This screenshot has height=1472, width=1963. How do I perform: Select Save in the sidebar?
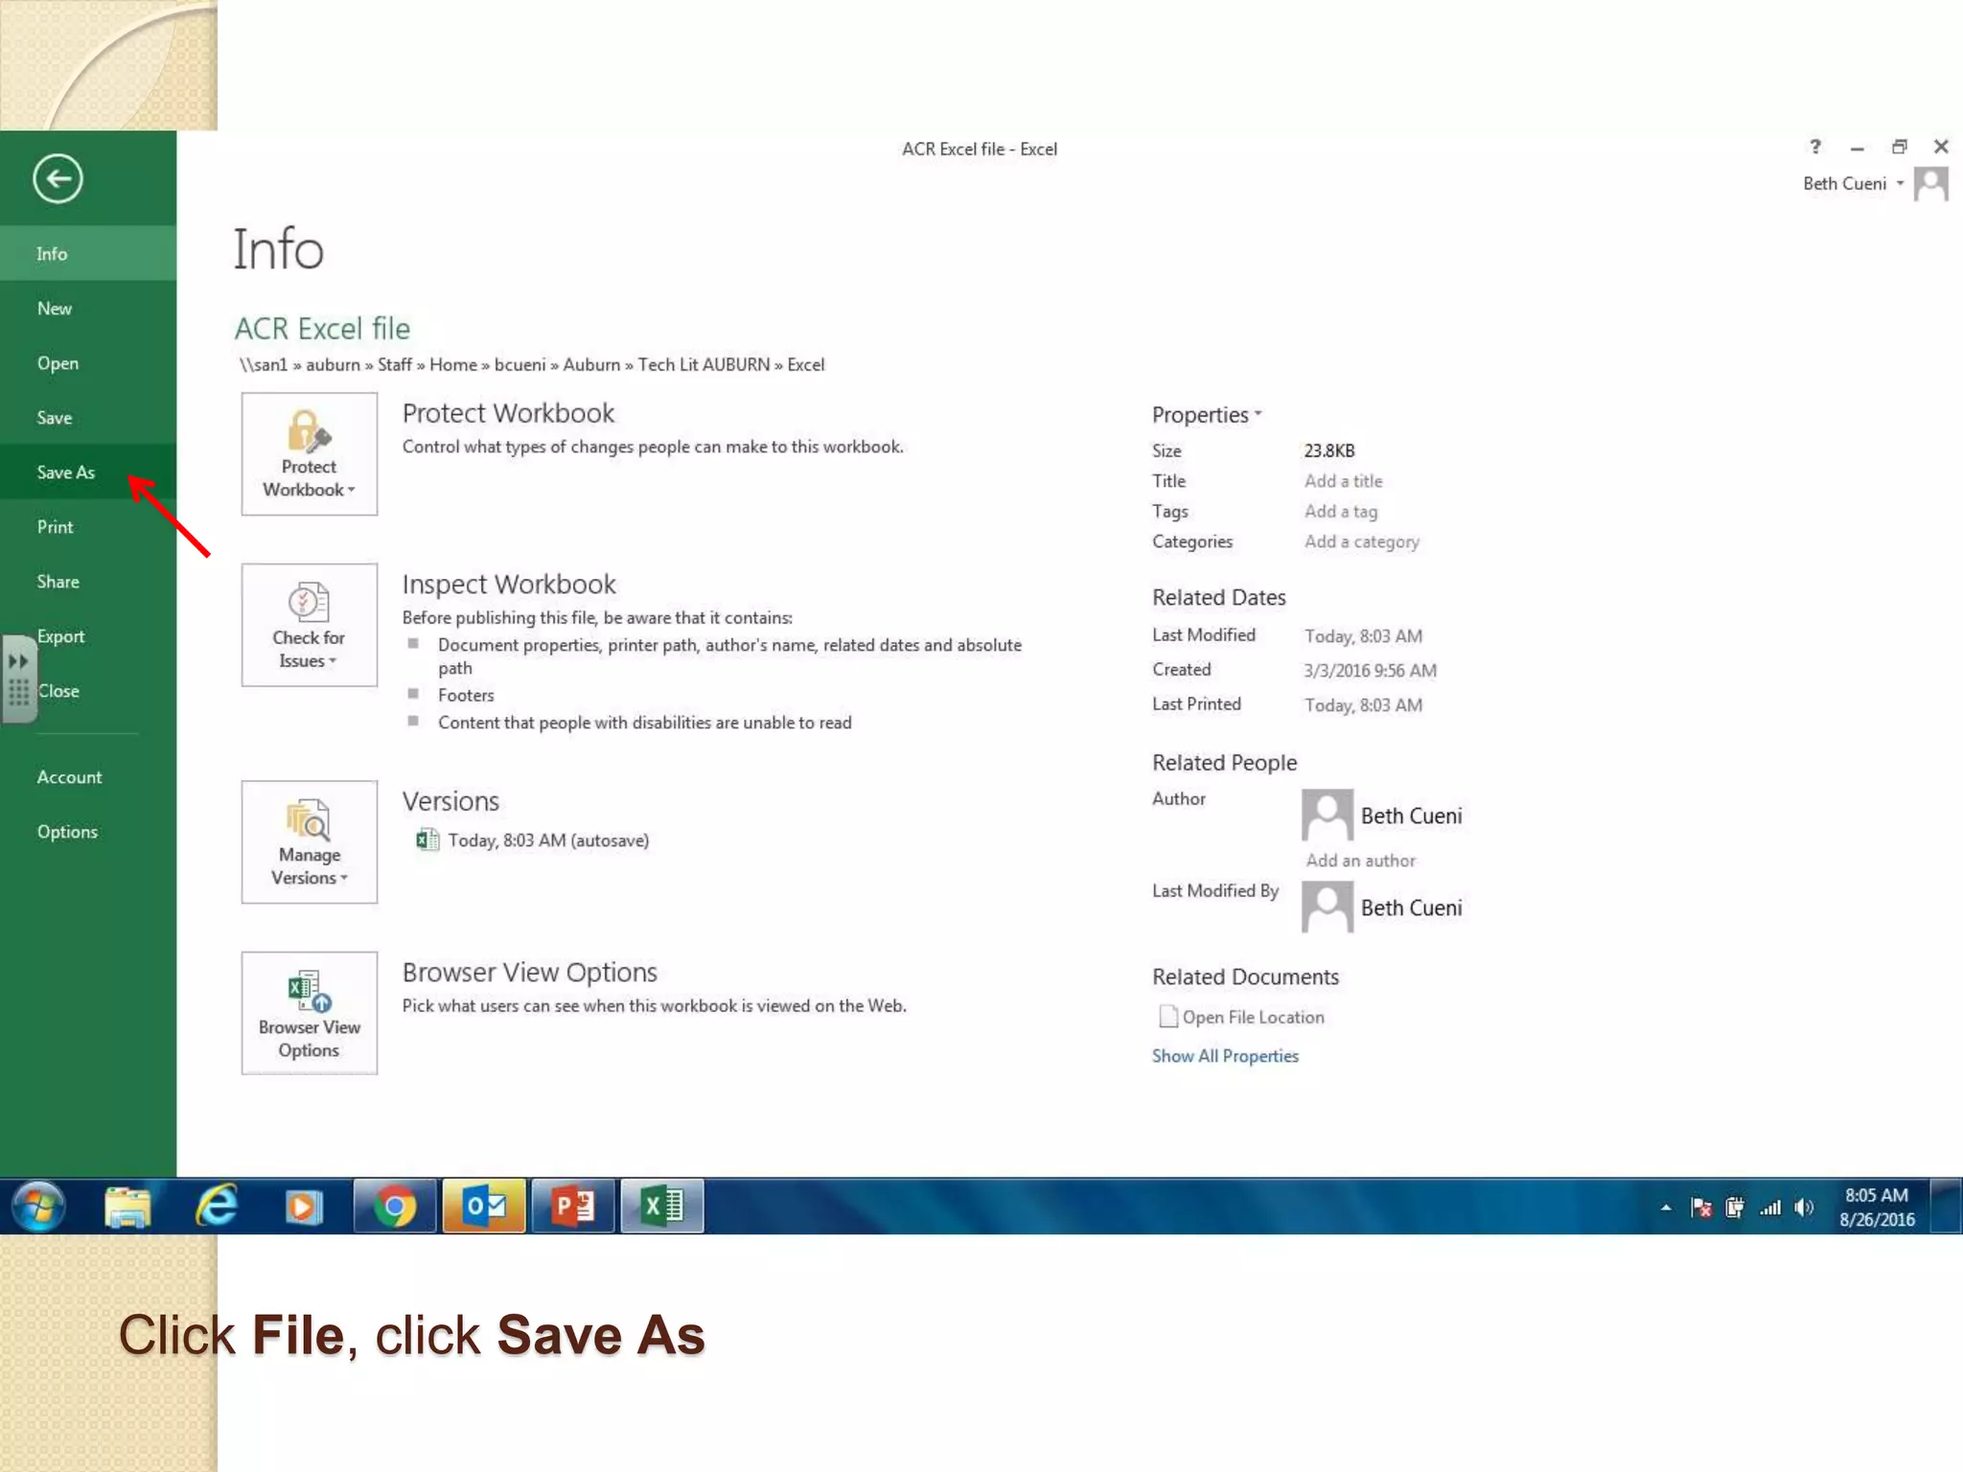tap(88, 418)
